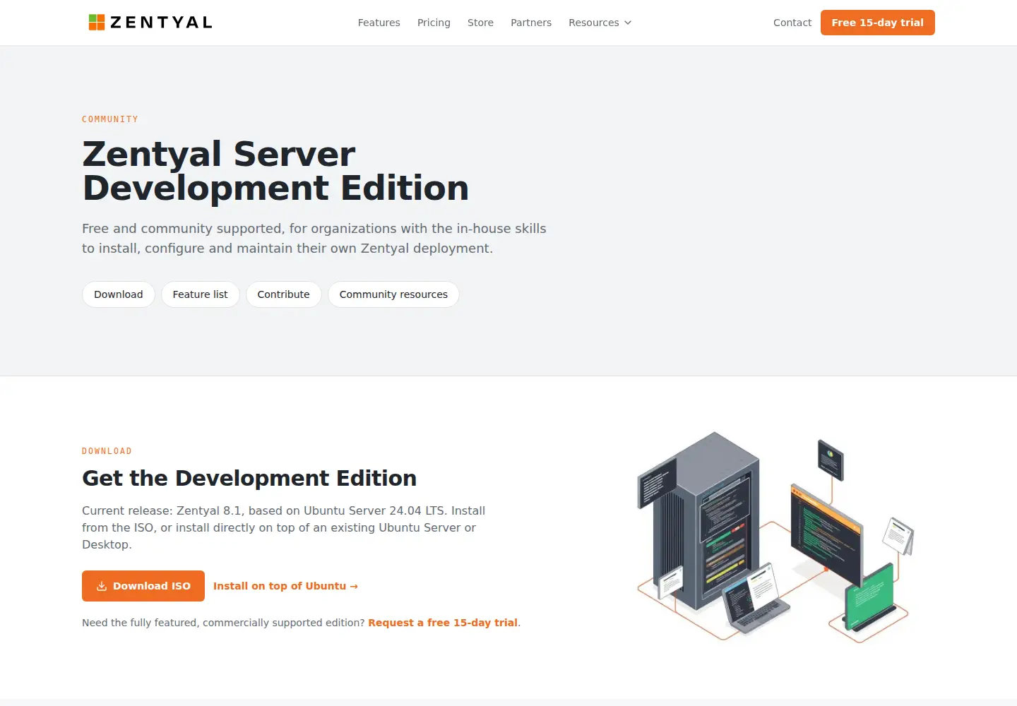Click the COMMUNITY section label
The image size is (1017, 706).
(110, 119)
